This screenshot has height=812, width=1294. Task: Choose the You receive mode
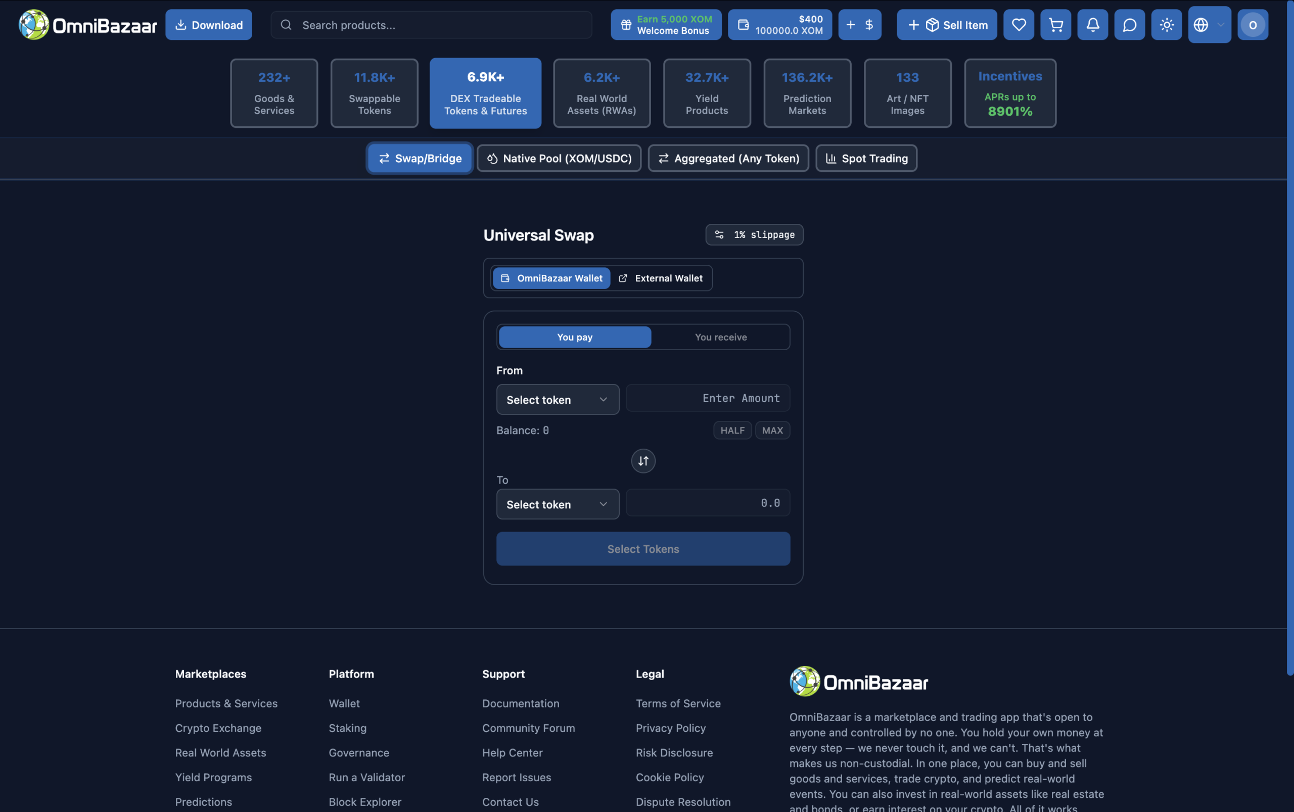tap(721, 337)
